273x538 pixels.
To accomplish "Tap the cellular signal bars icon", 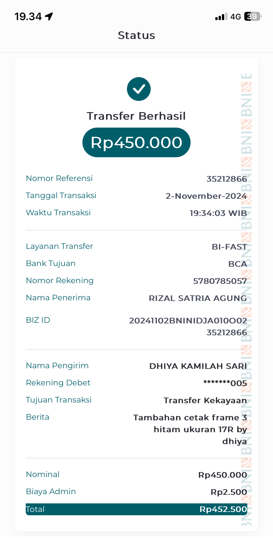I will [221, 17].
